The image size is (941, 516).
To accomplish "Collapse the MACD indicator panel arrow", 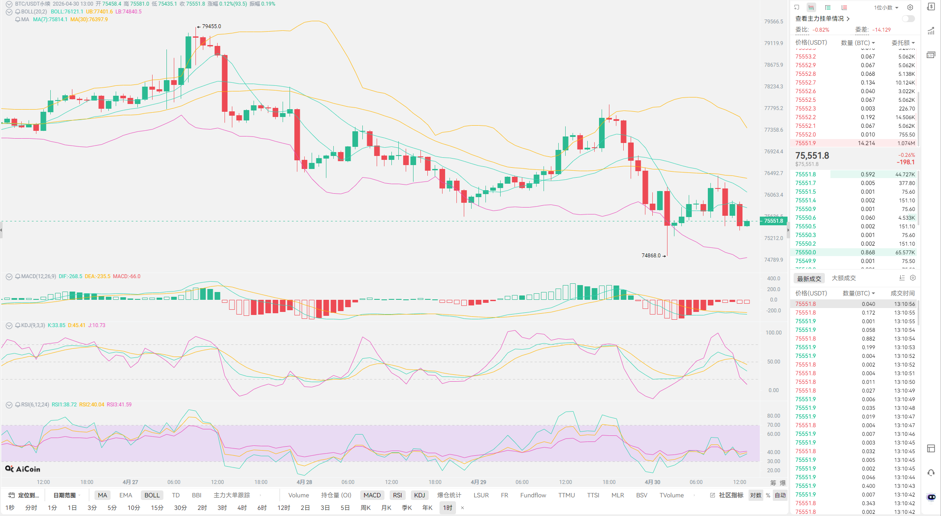I will tap(9, 276).
